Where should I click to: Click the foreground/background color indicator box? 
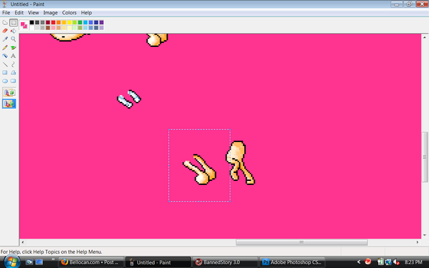24,25
